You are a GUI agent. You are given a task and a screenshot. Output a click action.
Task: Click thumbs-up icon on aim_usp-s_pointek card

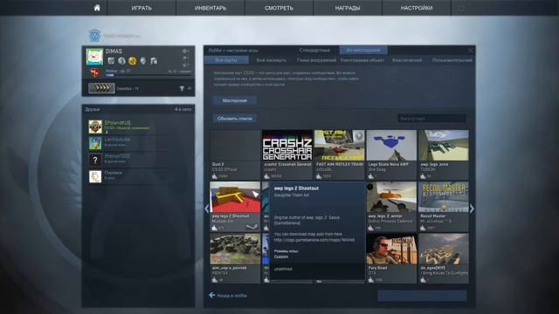[215, 280]
